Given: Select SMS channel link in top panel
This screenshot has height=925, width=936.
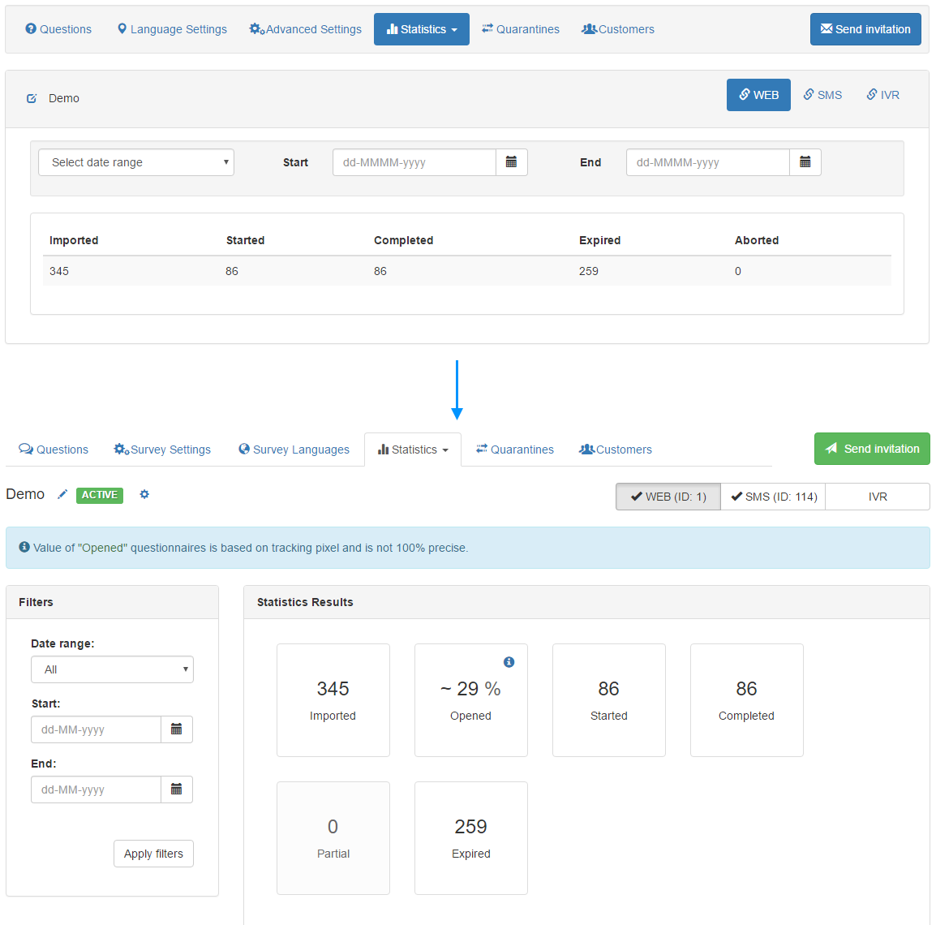Looking at the screenshot, I should [822, 95].
